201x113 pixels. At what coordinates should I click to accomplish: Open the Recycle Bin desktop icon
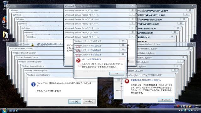tap(6, 4)
